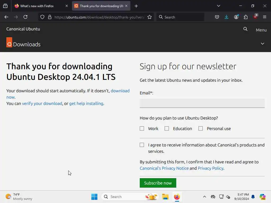Open File Explorer from taskbar
This screenshot has width=271, height=203.
165,197
